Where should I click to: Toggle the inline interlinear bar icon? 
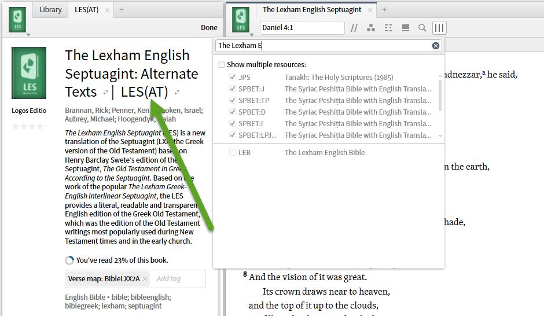(405, 28)
